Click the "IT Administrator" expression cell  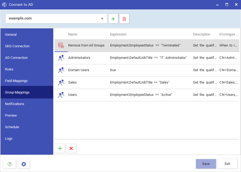point(148,58)
